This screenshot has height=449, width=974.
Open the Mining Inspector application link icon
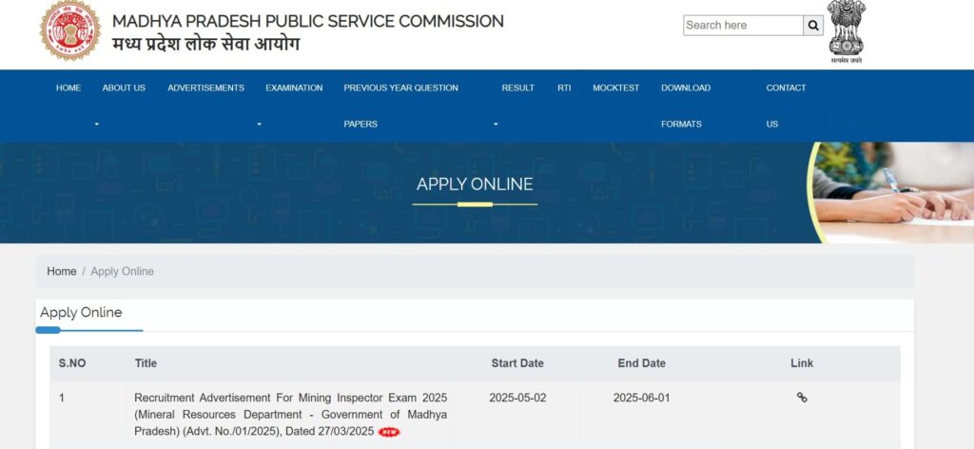click(x=801, y=398)
